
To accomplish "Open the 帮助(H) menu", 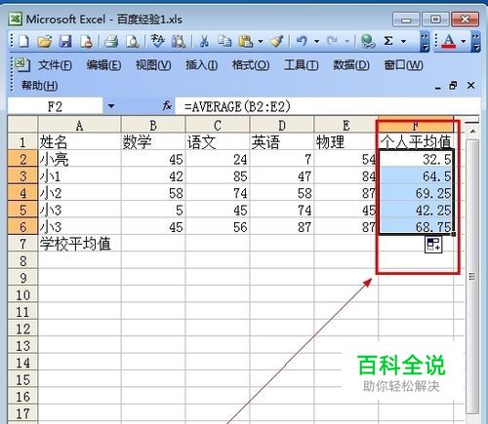I will (x=40, y=86).
